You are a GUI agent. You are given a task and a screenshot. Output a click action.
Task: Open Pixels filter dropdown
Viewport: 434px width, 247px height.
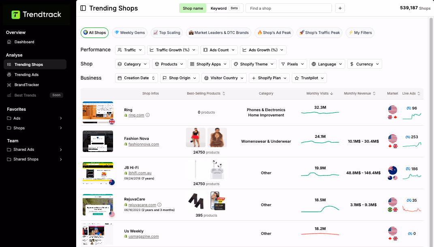pyautogui.click(x=293, y=64)
